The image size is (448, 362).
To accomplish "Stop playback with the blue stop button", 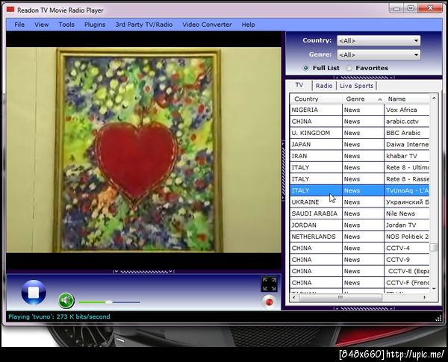I will [34, 293].
